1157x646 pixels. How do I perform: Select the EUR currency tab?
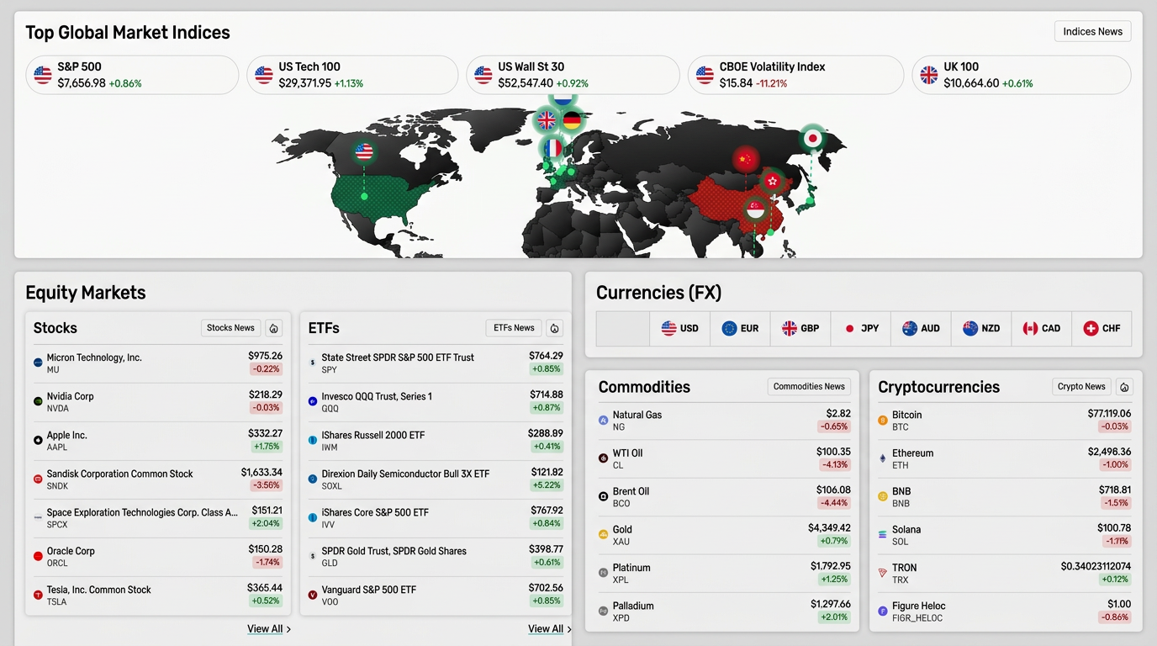(740, 328)
